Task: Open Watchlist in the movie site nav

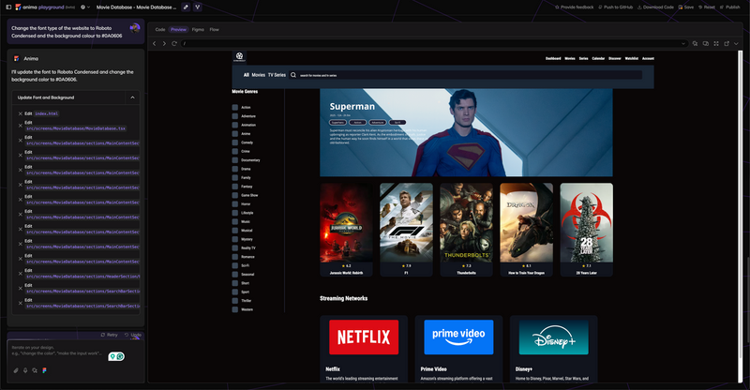Action: coord(631,58)
